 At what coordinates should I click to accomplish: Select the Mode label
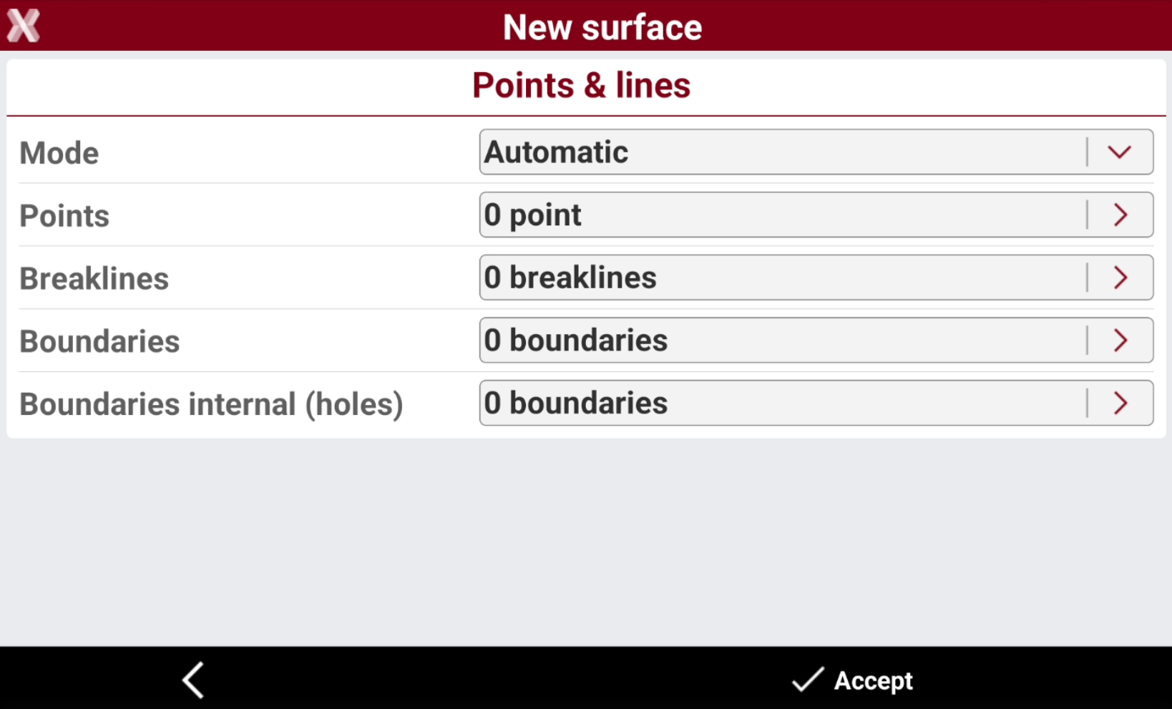59,153
